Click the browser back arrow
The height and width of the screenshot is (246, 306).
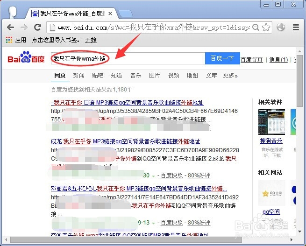11,27
